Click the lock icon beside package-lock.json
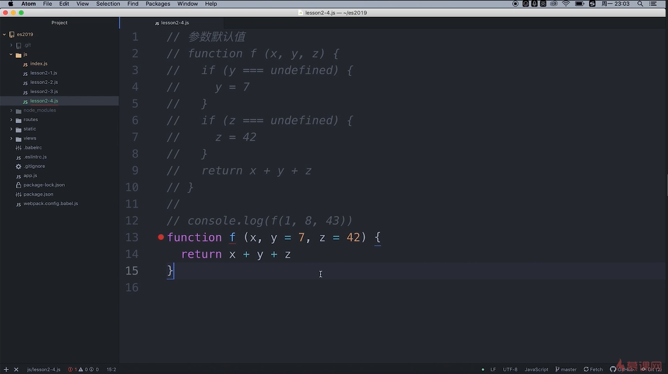This screenshot has height=374, width=668. (18, 185)
